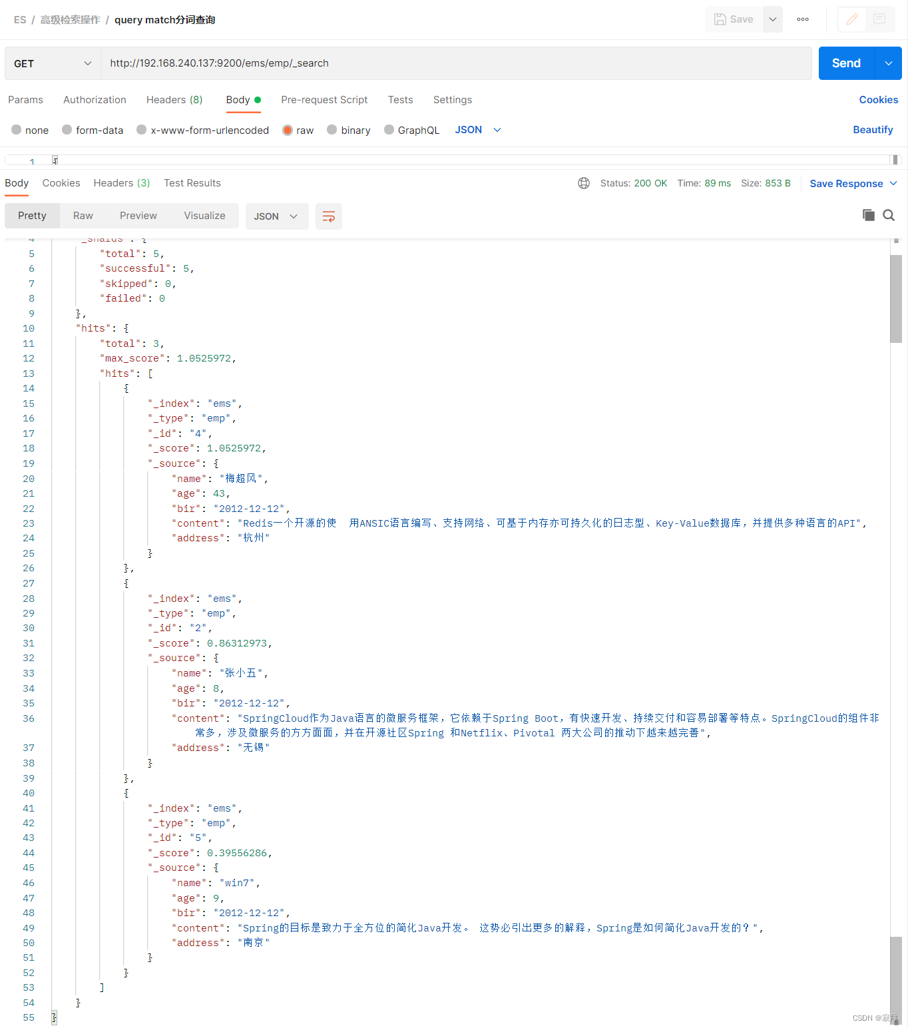Viewport: 908px width, 1028px height.
Task: Switch to the Tests tab
Action: [x=401, y=100]
